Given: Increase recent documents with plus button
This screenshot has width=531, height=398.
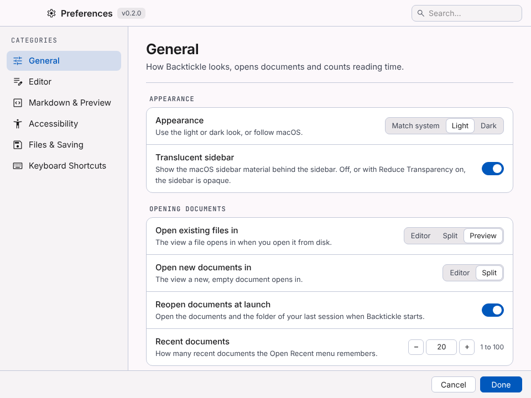Looking at the screenshot, I should [x=467, y=347].
